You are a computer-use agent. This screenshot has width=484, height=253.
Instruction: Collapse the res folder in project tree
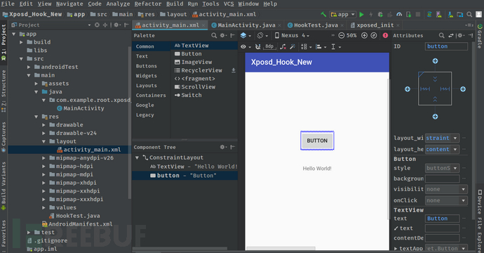(36, 117)
